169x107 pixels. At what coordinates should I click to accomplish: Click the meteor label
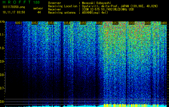pyautogui.click(x=38, y=8)
